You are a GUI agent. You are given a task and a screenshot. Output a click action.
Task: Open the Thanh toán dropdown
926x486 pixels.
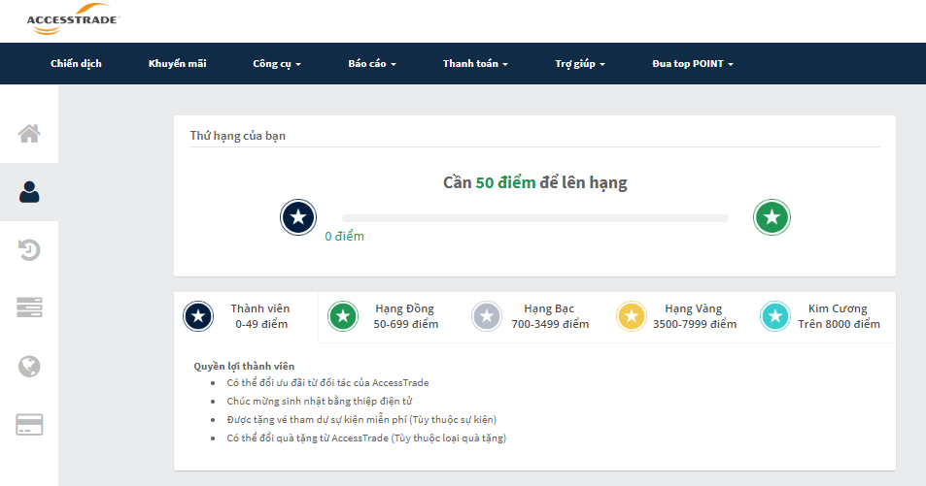point(475,64)
